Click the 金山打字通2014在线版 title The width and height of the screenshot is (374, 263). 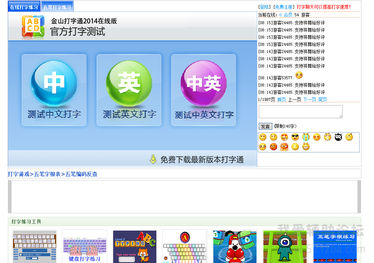coord(84,21)
